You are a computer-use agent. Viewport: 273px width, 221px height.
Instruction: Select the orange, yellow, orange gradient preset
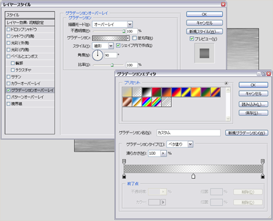pyautogui.click(x=196, y=92)
